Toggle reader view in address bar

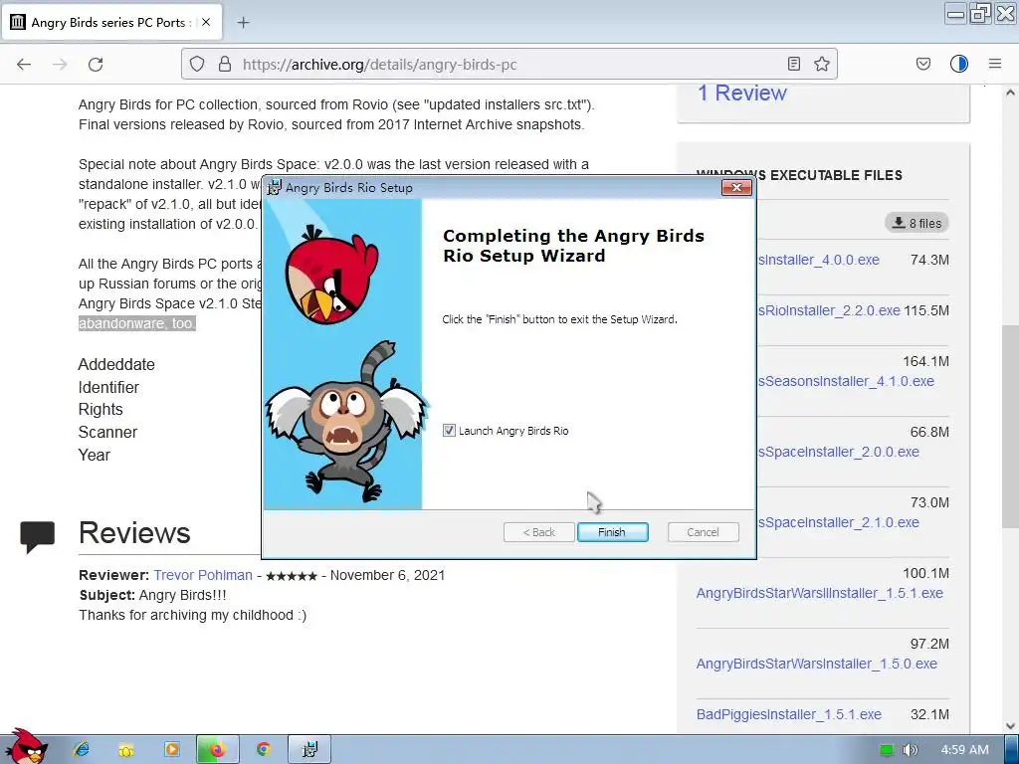pyautogui.click(x=793, y=64)
